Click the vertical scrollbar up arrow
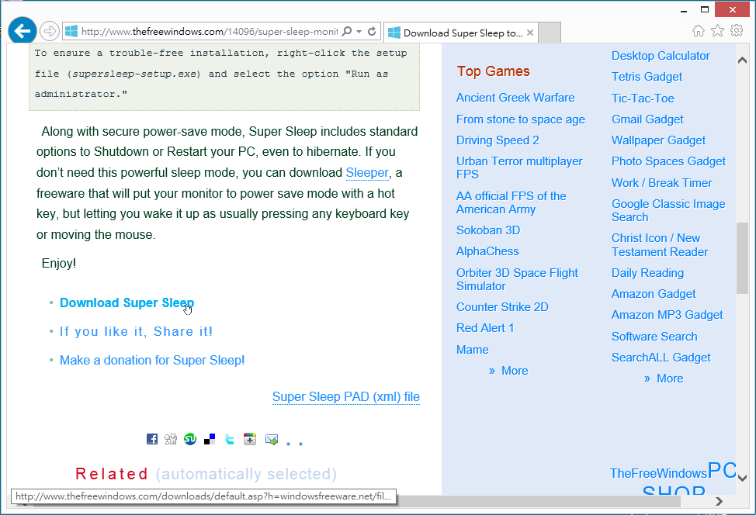This screenshot has height=515, width=756. pos(742,60)
